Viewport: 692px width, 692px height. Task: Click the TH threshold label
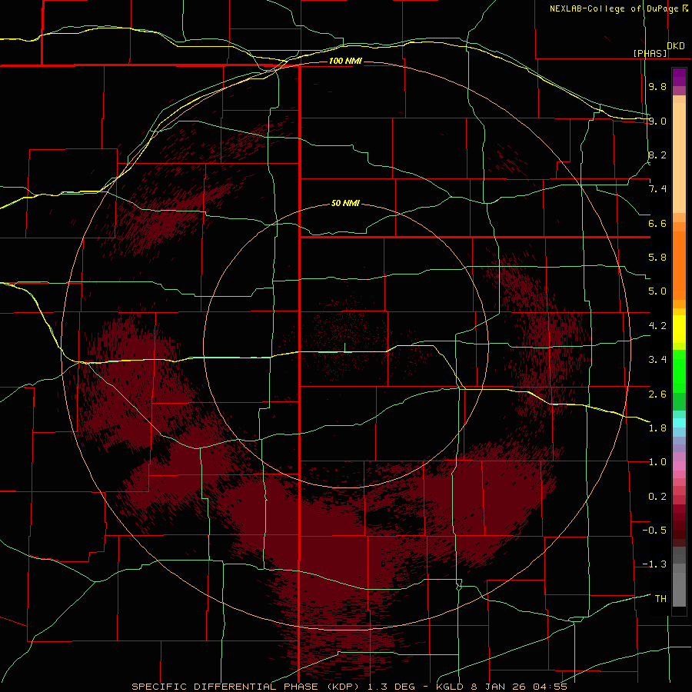coord(660,599)
